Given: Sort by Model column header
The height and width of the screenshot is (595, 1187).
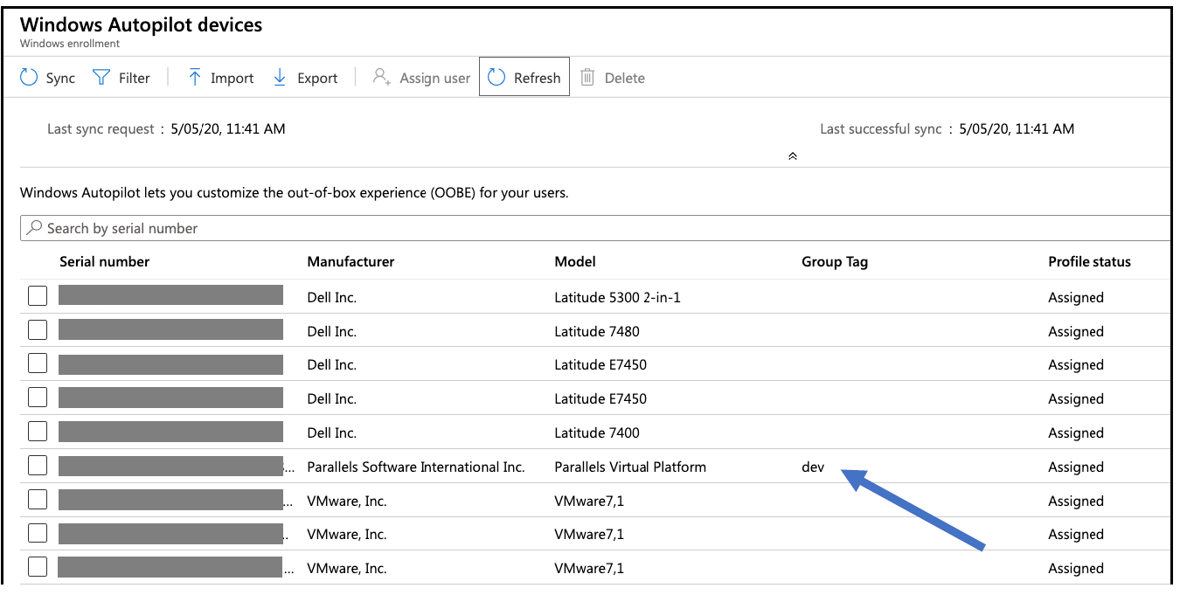Looking at the screenshot, I should click(575, 261).
